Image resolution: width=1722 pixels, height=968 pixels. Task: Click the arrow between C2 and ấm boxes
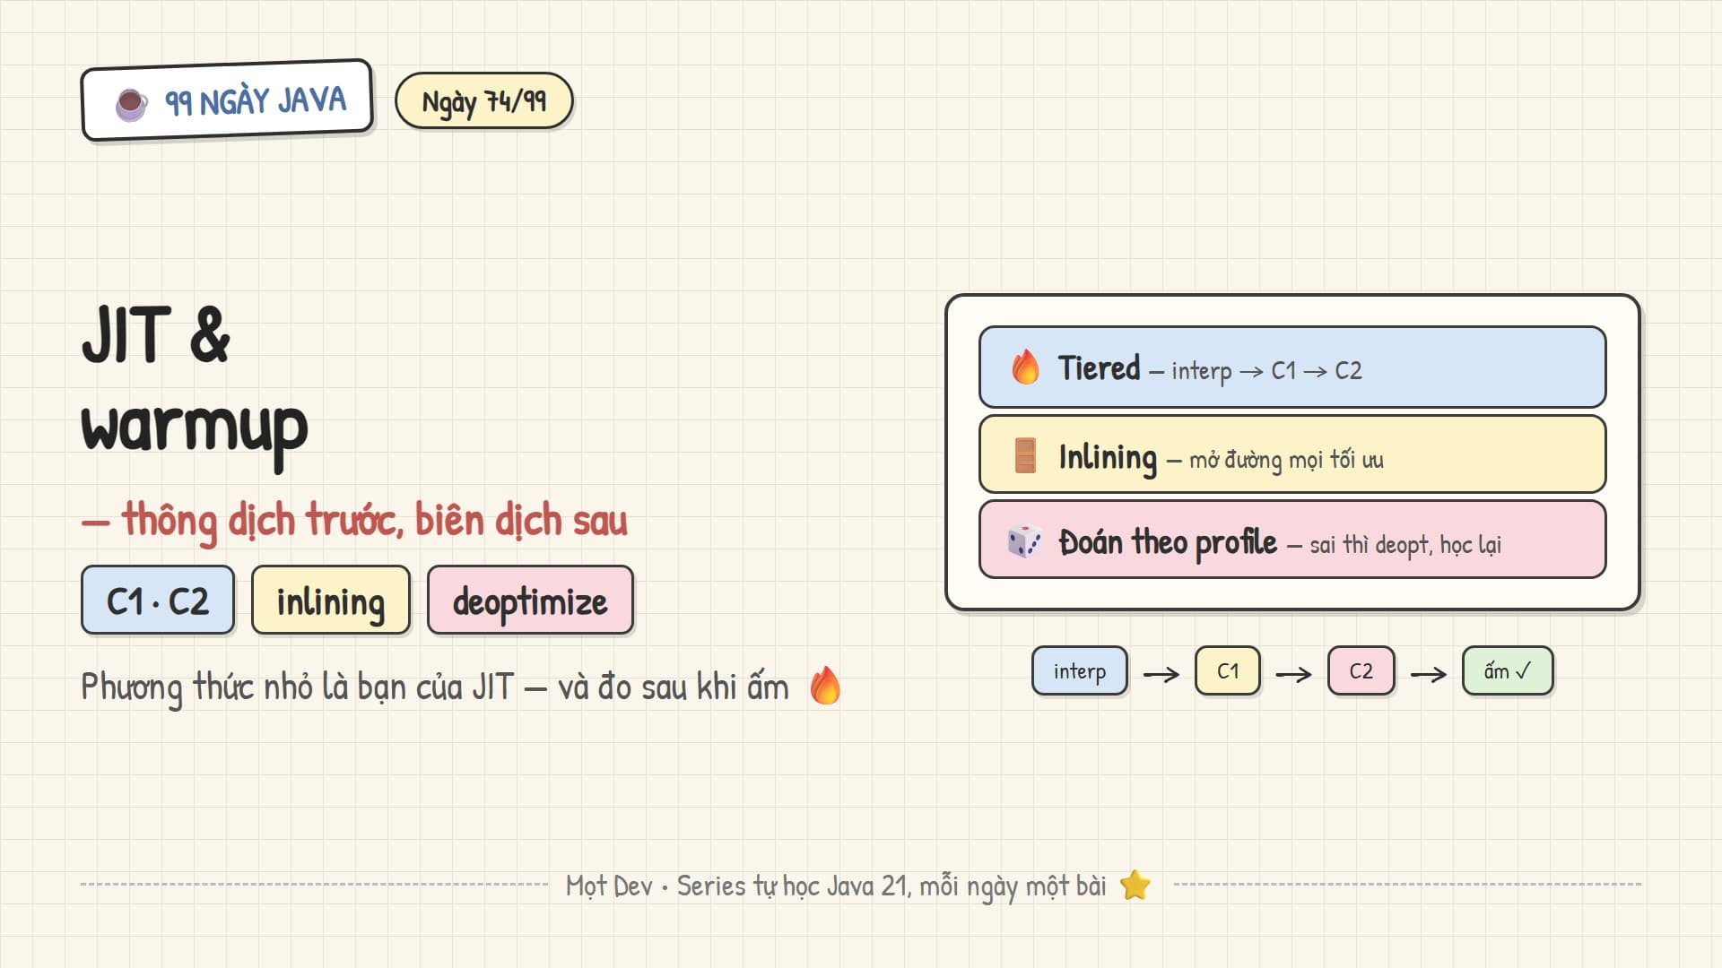pos(1429,674)
